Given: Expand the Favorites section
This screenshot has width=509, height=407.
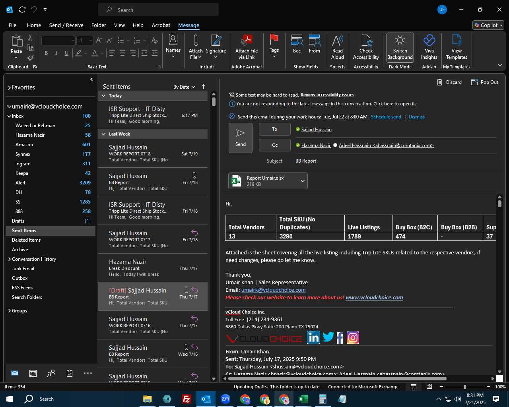Looking at the screenshot, I should pos(9,87).
